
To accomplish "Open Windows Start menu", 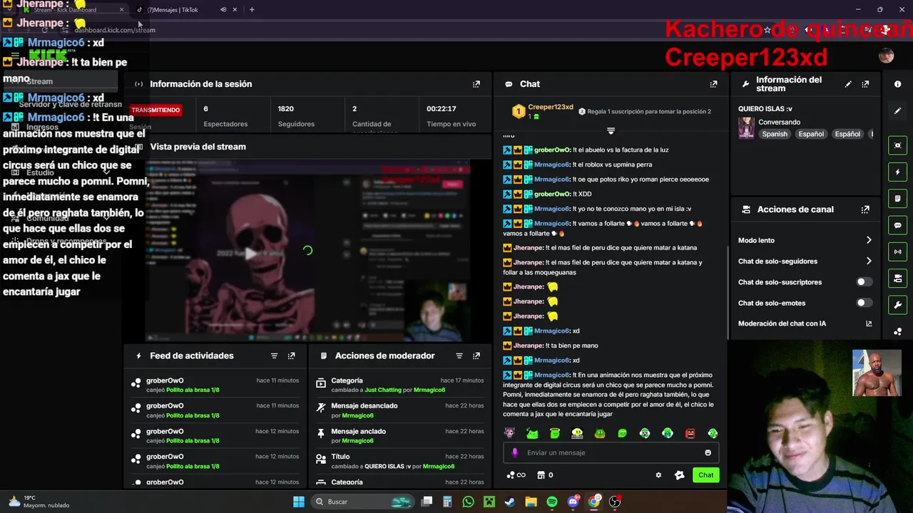I will coord(299,502).
